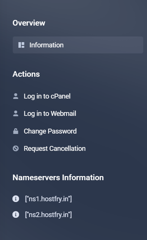The height and width of the screenshot is (240, 147).
Task: Click the dashboard icon beside Information
Action: tap(21, 45)
